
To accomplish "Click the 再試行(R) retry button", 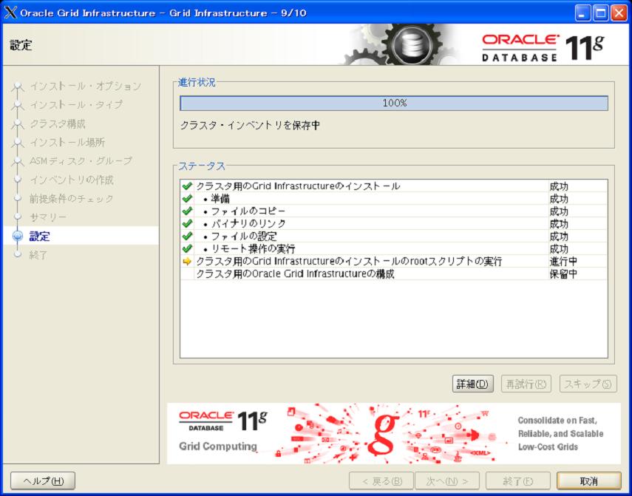I will [526, 384].
